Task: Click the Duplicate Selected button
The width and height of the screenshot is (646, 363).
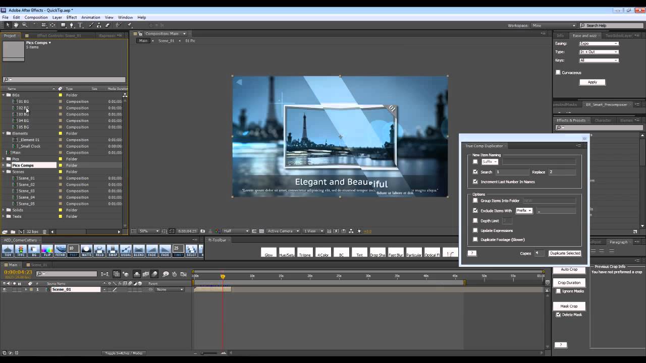Action: coord(565,253)
